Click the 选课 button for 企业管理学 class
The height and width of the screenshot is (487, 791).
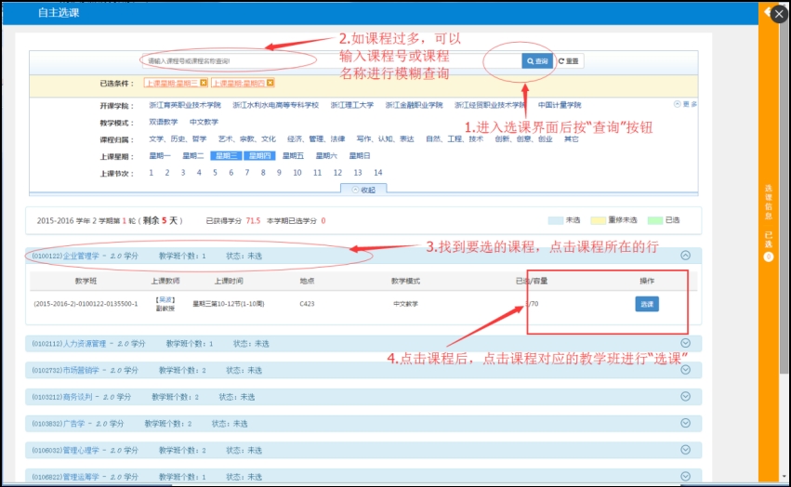pos(647,304)
